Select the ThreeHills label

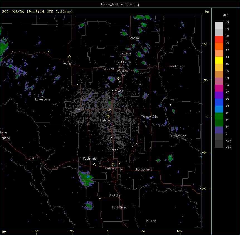pos(150,117)
